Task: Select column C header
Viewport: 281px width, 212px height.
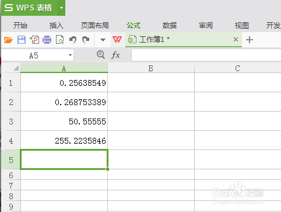Action: tap(238, 68)
